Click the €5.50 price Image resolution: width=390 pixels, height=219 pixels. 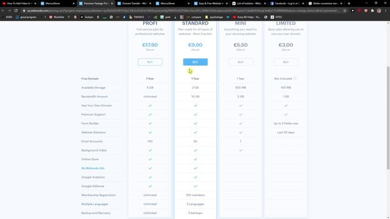point(241,45)
